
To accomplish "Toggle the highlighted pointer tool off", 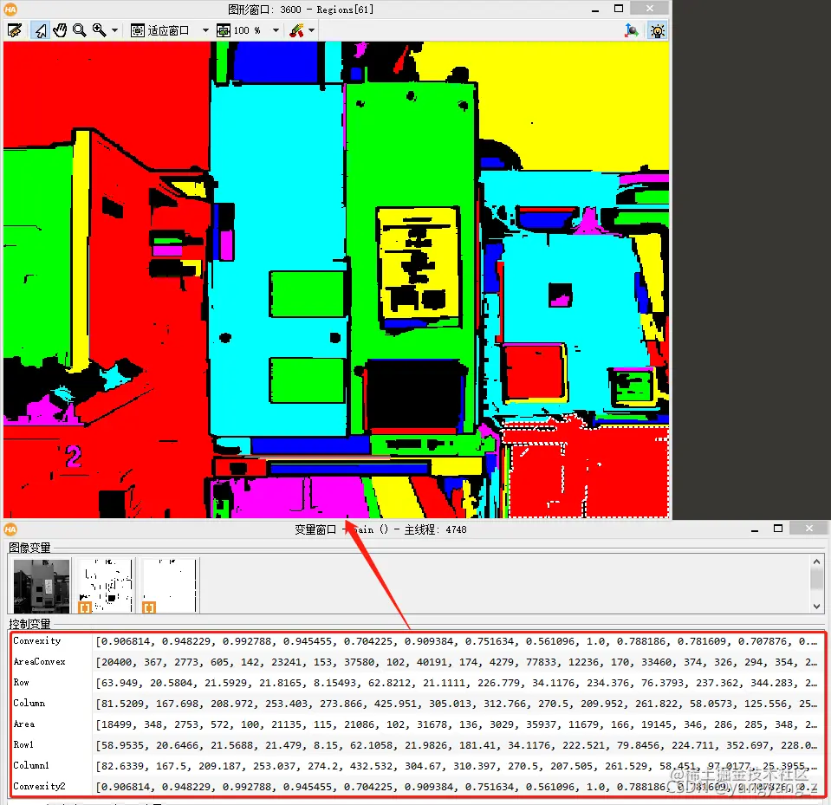I will click(39, 29).
